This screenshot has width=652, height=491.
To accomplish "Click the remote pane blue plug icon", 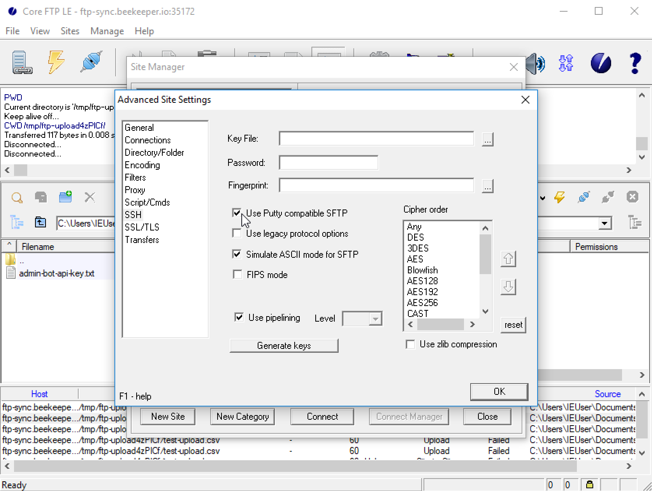I will click(x=583, y=197).
